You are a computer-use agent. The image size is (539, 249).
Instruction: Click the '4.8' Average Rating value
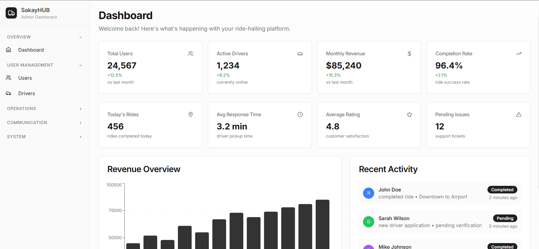[x=333, y=127]
